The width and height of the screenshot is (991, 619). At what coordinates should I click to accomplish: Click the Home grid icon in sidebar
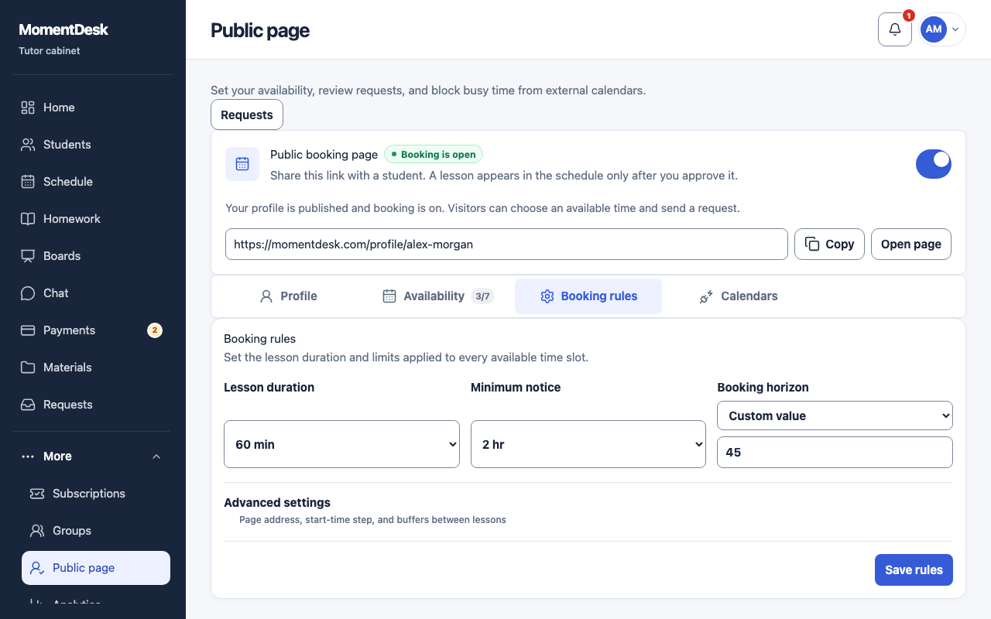tap(28, 108)
